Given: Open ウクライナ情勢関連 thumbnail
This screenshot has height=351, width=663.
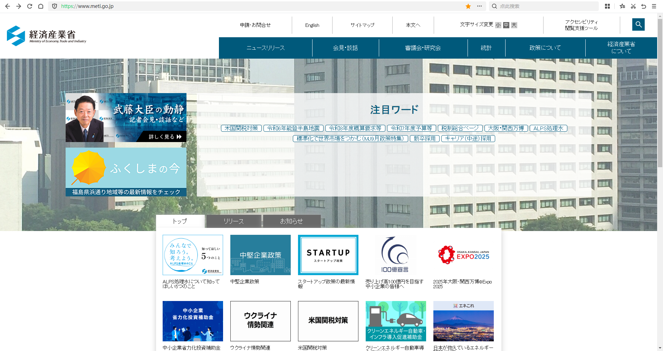Looking at the screenshot, I should (x=260, y=321).
